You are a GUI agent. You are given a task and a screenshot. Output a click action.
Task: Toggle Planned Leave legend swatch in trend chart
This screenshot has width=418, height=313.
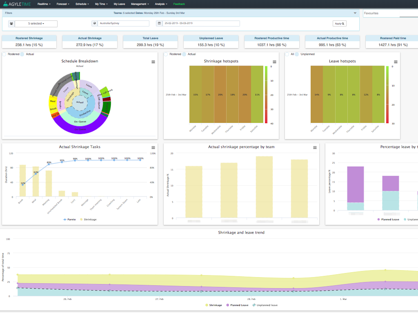228,305
